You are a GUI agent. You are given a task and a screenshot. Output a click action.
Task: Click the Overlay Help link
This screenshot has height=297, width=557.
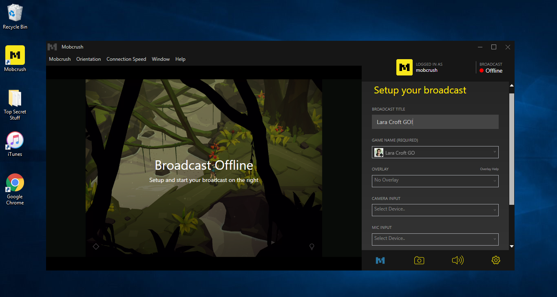[489, 169]
